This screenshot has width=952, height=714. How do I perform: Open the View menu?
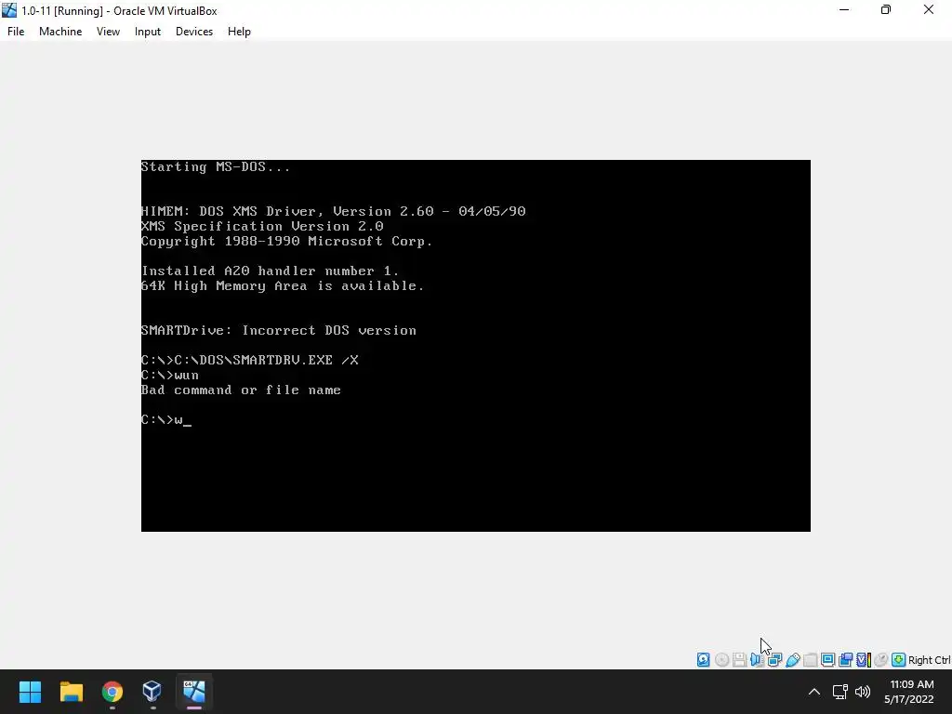click(x=108, y=32)
